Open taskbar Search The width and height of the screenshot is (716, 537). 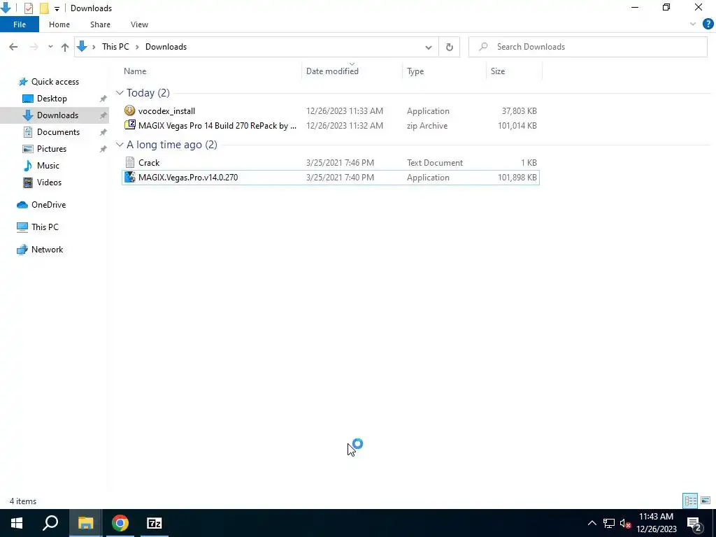click(x=50, y=523)
